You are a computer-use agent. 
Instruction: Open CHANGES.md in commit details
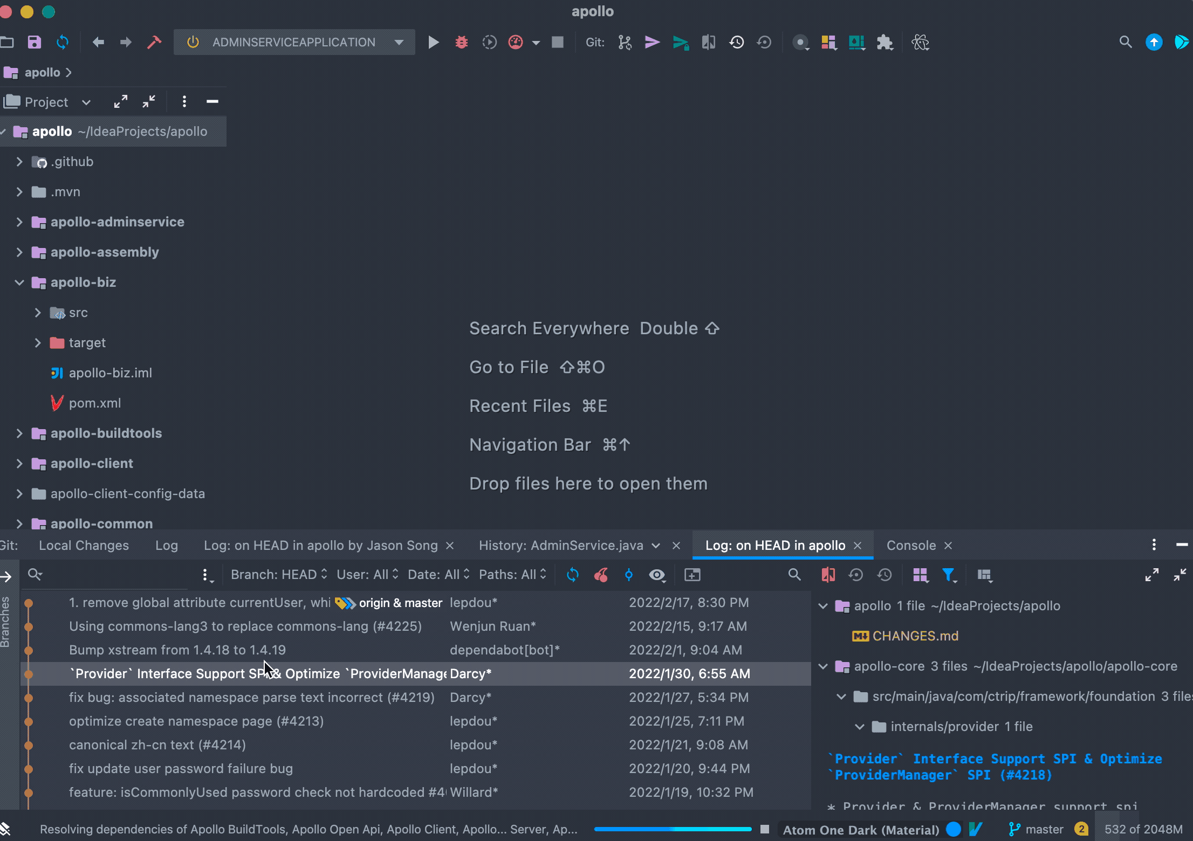(915, 636)
